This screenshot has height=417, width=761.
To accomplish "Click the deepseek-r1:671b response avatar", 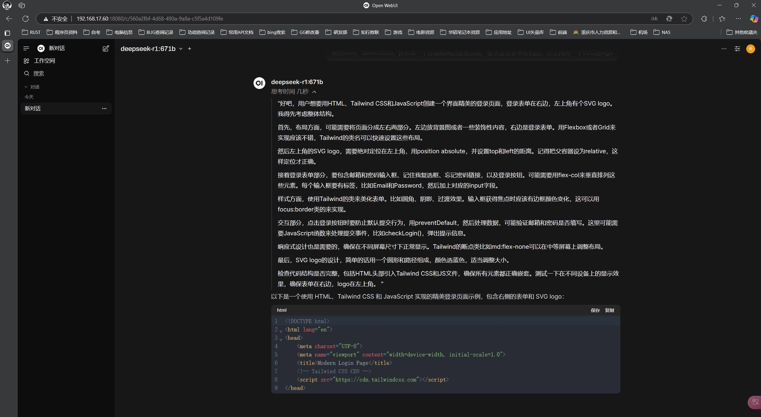I will [x=259, y=83].
